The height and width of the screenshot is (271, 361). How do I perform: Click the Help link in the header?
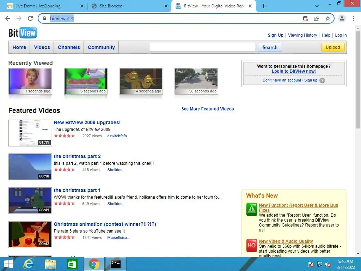pyautogui.click(x=326, y=35)
